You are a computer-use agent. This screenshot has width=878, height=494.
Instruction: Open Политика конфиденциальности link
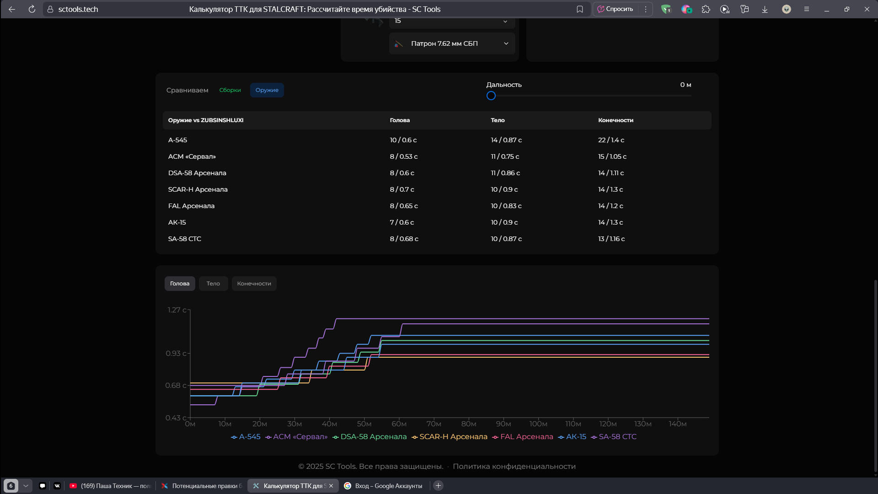point(514,467)
